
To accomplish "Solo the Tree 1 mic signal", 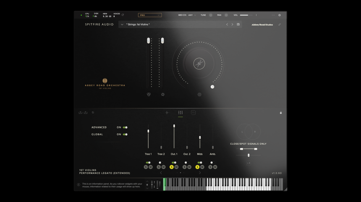I will [146, 167].
